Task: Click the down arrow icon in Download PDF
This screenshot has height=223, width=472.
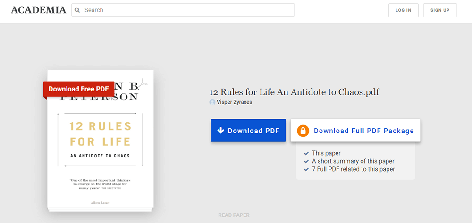Action: 220,131
